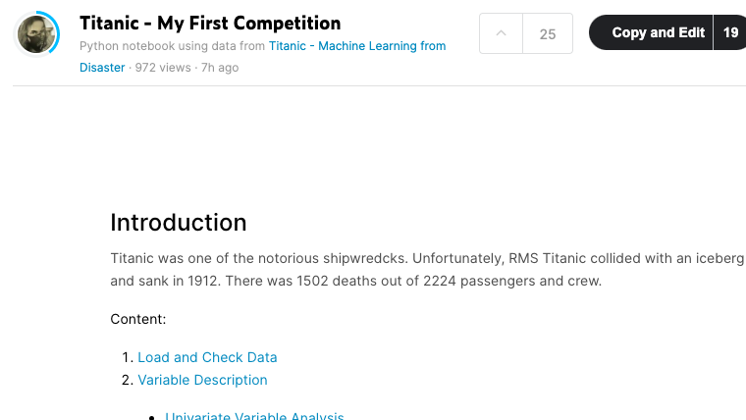This screenshot has width=746, height=420.
Task: Open the 19 forks count
Action: 730,32
